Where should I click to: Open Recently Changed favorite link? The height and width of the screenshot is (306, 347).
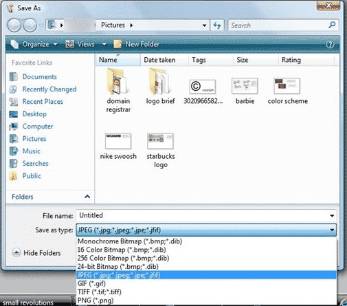[49, 89]
